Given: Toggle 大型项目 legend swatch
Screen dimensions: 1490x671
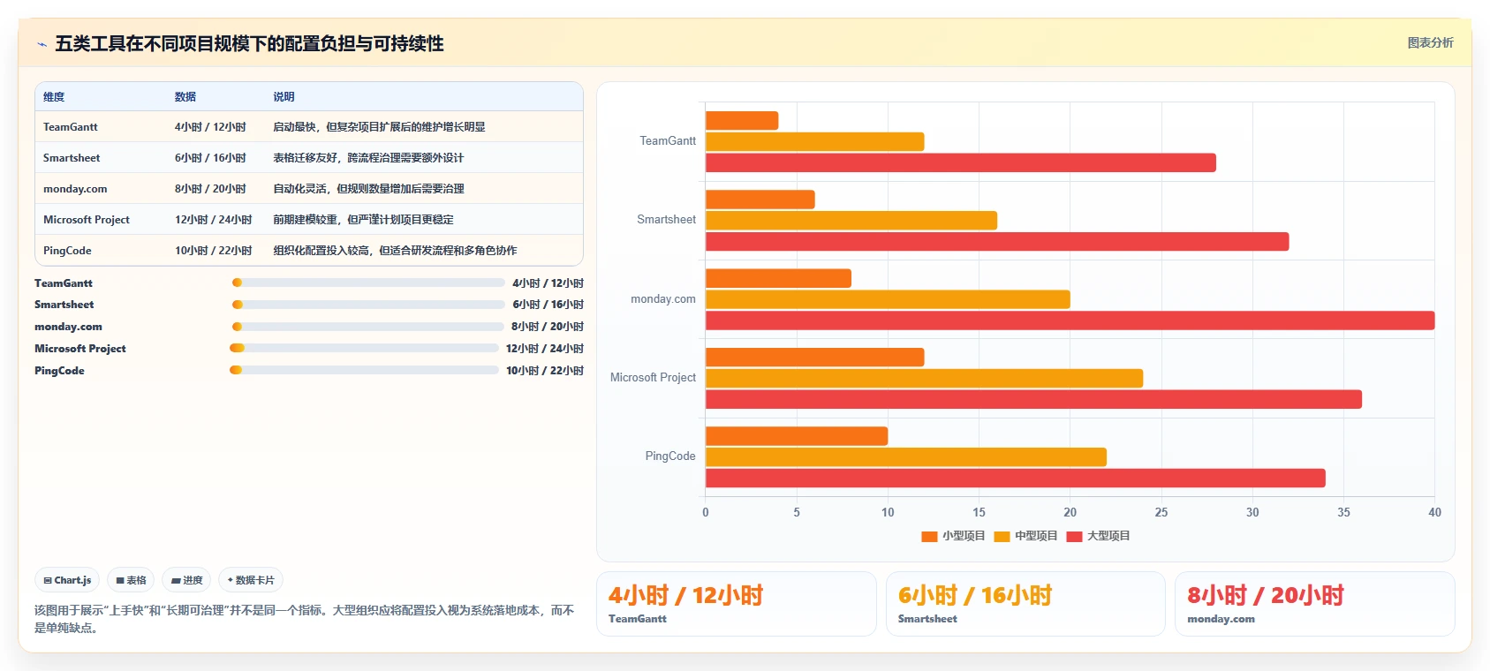Looking at the screenshot, I should click(x=1075, y=536).
